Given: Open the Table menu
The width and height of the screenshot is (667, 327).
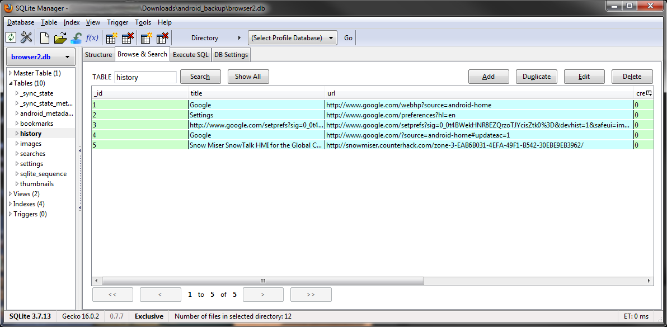Looking at the screenshot, I should 49,22.
